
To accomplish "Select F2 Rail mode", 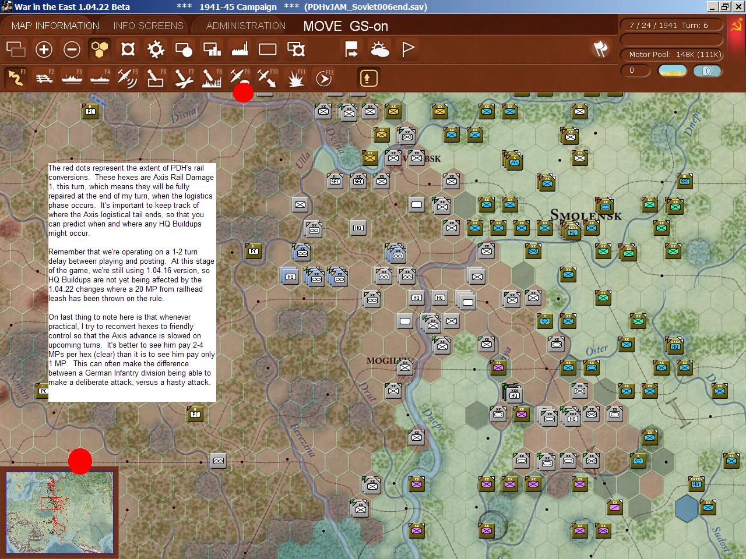I will 44,78.
